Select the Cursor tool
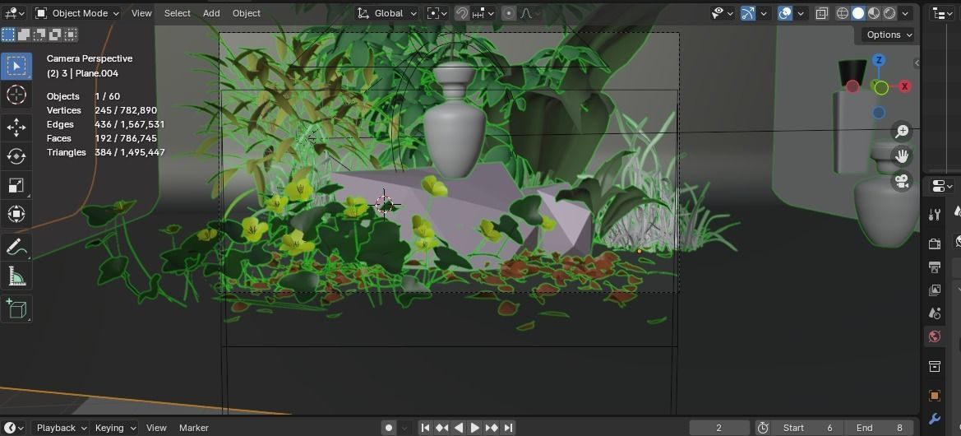 pyautogui.click(x=16, y=95)
